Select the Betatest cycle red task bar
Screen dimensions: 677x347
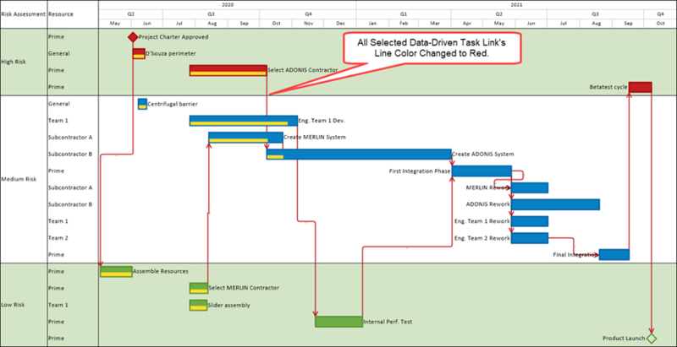tap(641, 87)
